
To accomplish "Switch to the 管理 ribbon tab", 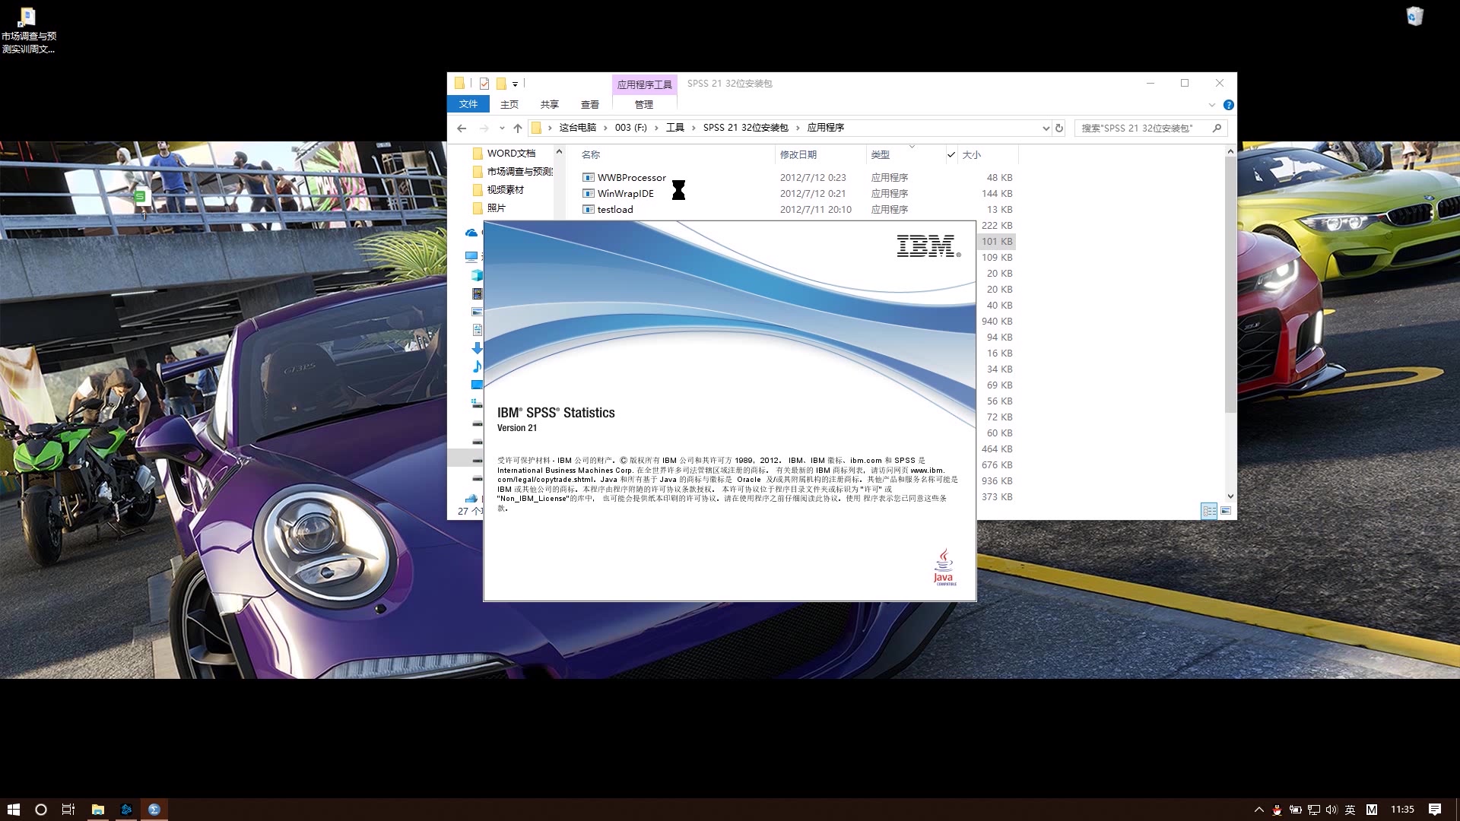I will (x=644, y=104).
